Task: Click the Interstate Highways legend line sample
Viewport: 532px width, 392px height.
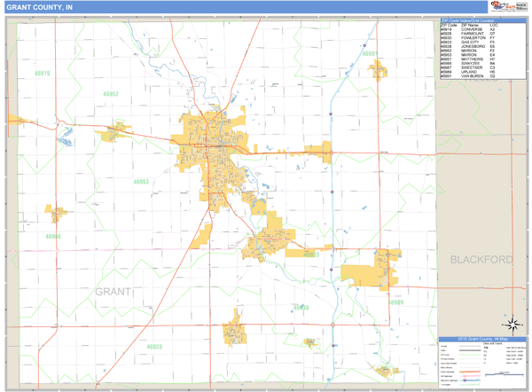Action: (470, 380)
